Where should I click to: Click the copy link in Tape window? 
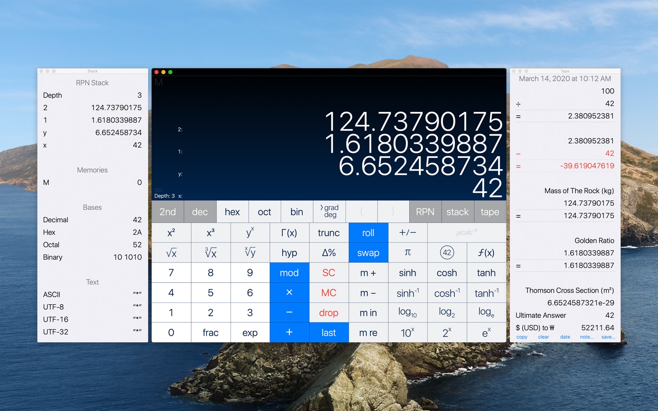(522, 337)
